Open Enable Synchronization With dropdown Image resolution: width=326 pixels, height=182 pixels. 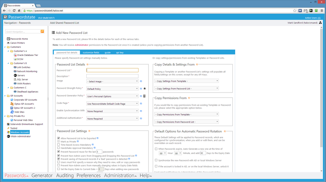pos(112,111)
